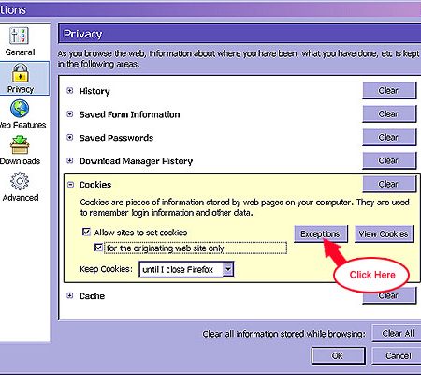Screen dimensions: 421x375
Task: Uncheck Allow sites to set cookies
Action: tap(86, 232)
